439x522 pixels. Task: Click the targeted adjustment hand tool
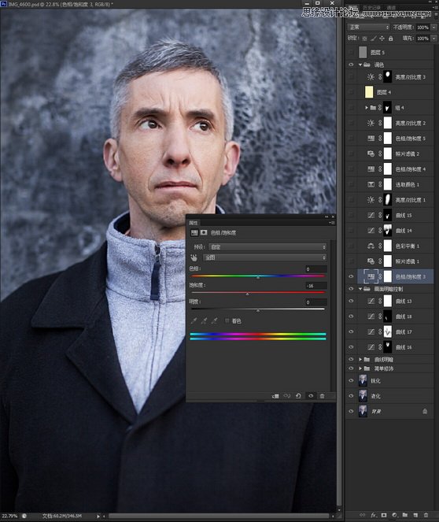click(x=194, y=257)
